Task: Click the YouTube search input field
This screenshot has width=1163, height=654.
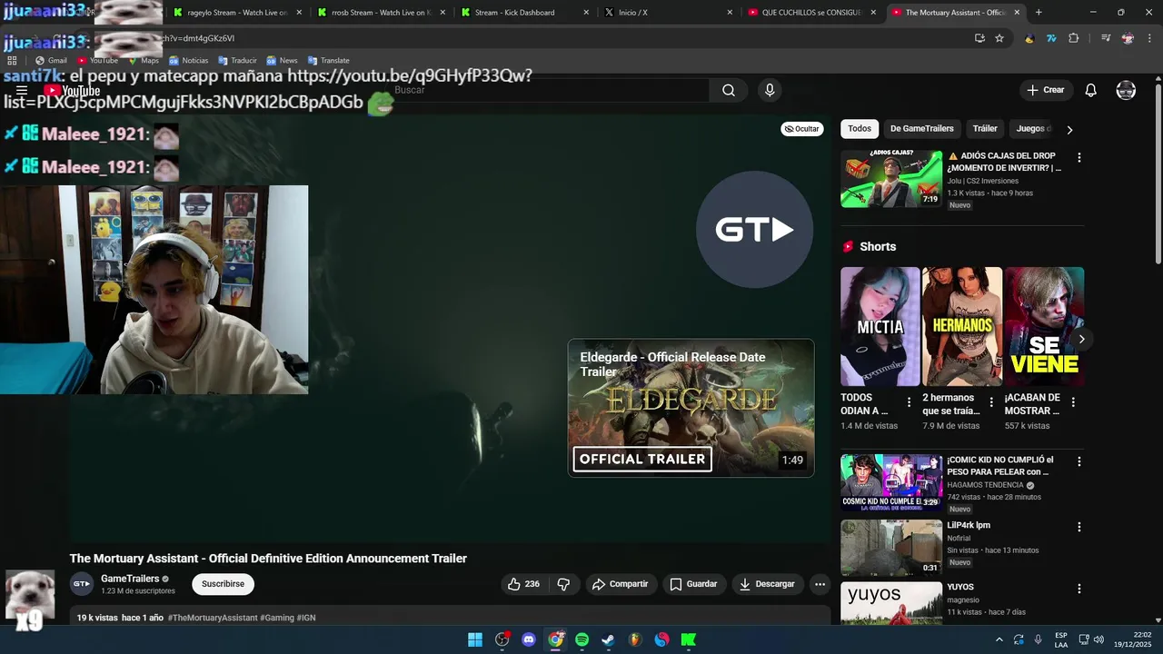Action: coord(550,90)
